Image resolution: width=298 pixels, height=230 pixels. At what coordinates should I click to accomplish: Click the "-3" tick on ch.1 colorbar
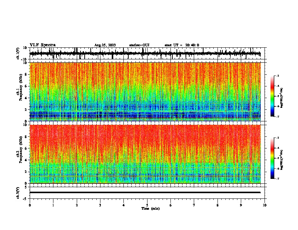(277, 76)
